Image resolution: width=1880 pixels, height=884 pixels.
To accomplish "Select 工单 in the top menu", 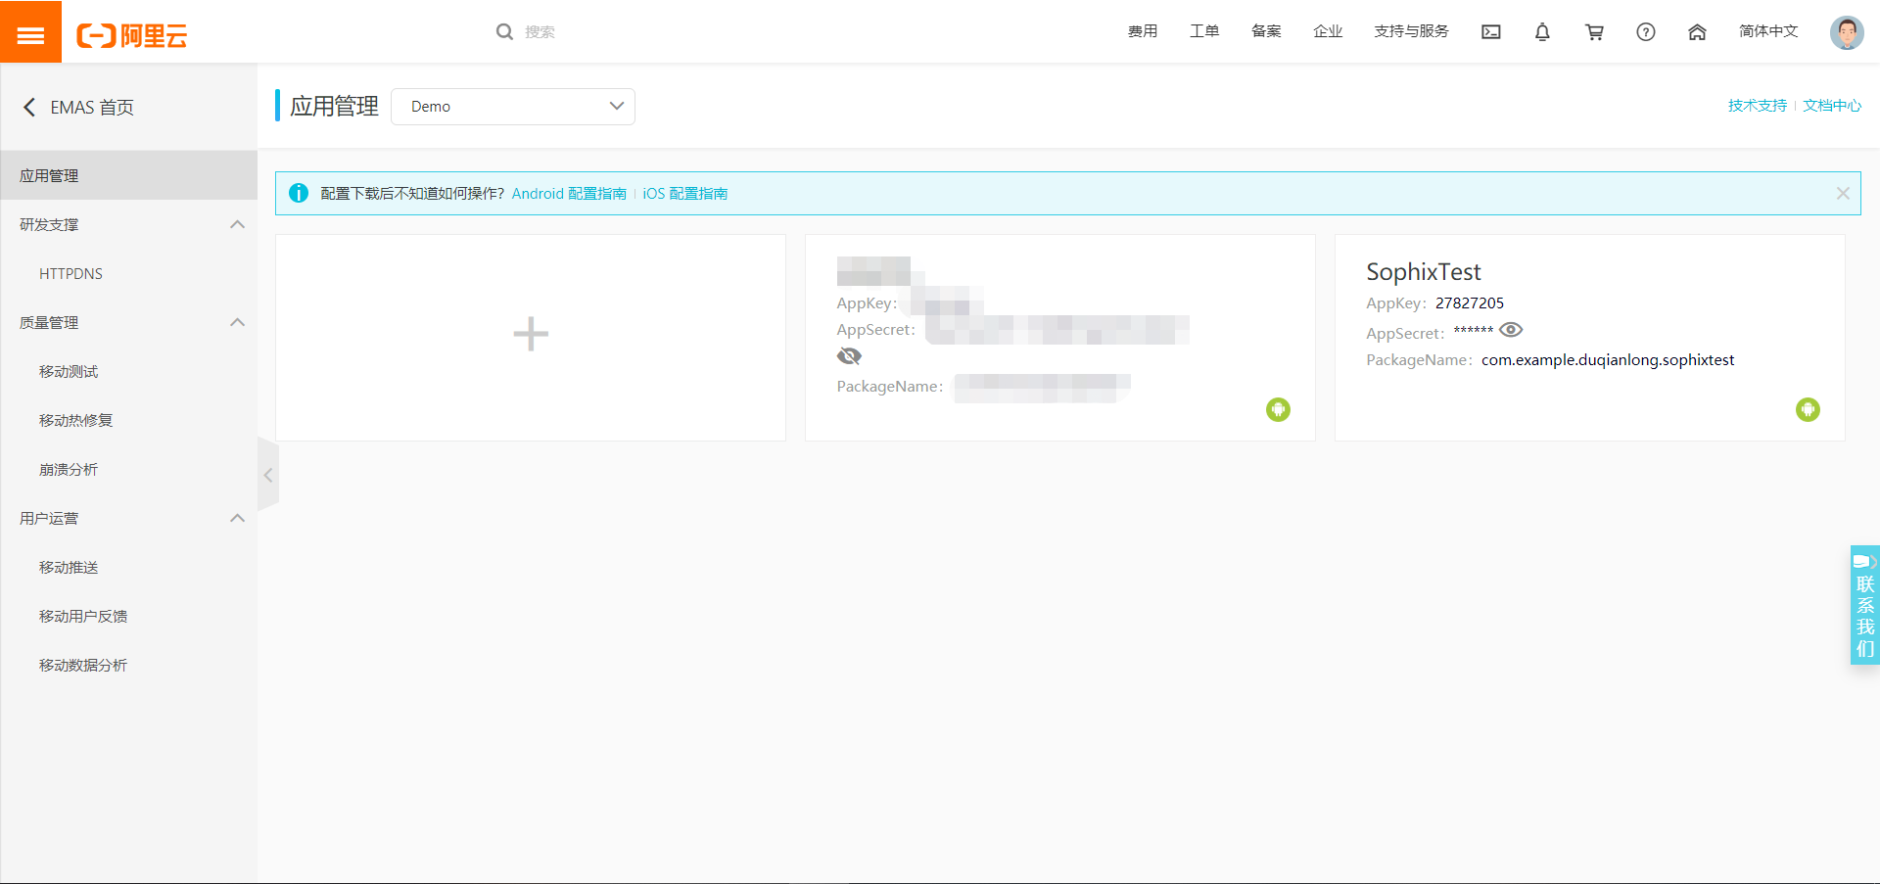I will point(1204,31).
